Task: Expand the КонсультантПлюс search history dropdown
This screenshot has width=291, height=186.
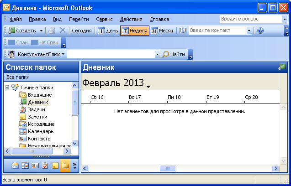Action: (157, 54)
